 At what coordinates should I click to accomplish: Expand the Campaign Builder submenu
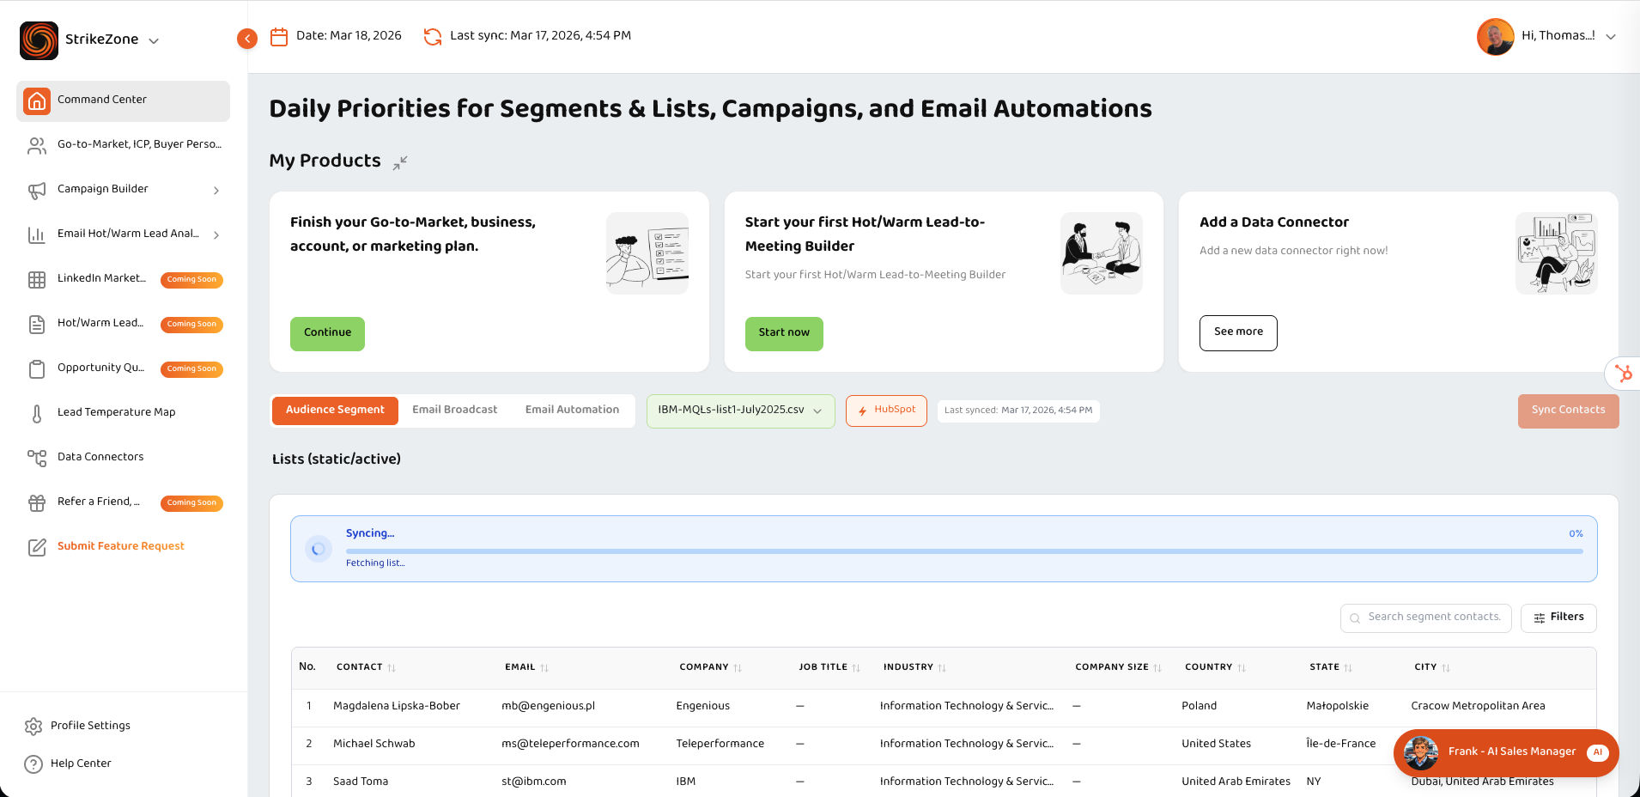[x=216, y=190]
